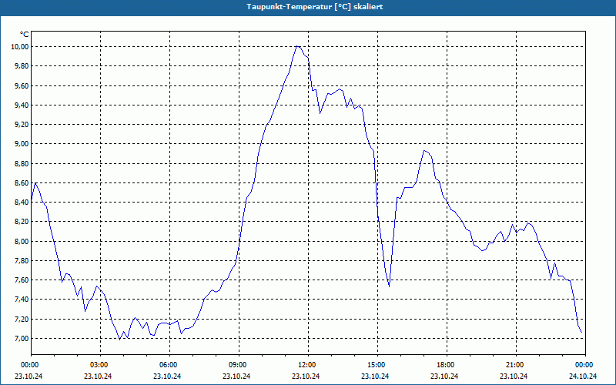The width and height of the screenshot is (616, 385).
Task: Click the '8,60' y-axis label
Action: pos(22,182)
